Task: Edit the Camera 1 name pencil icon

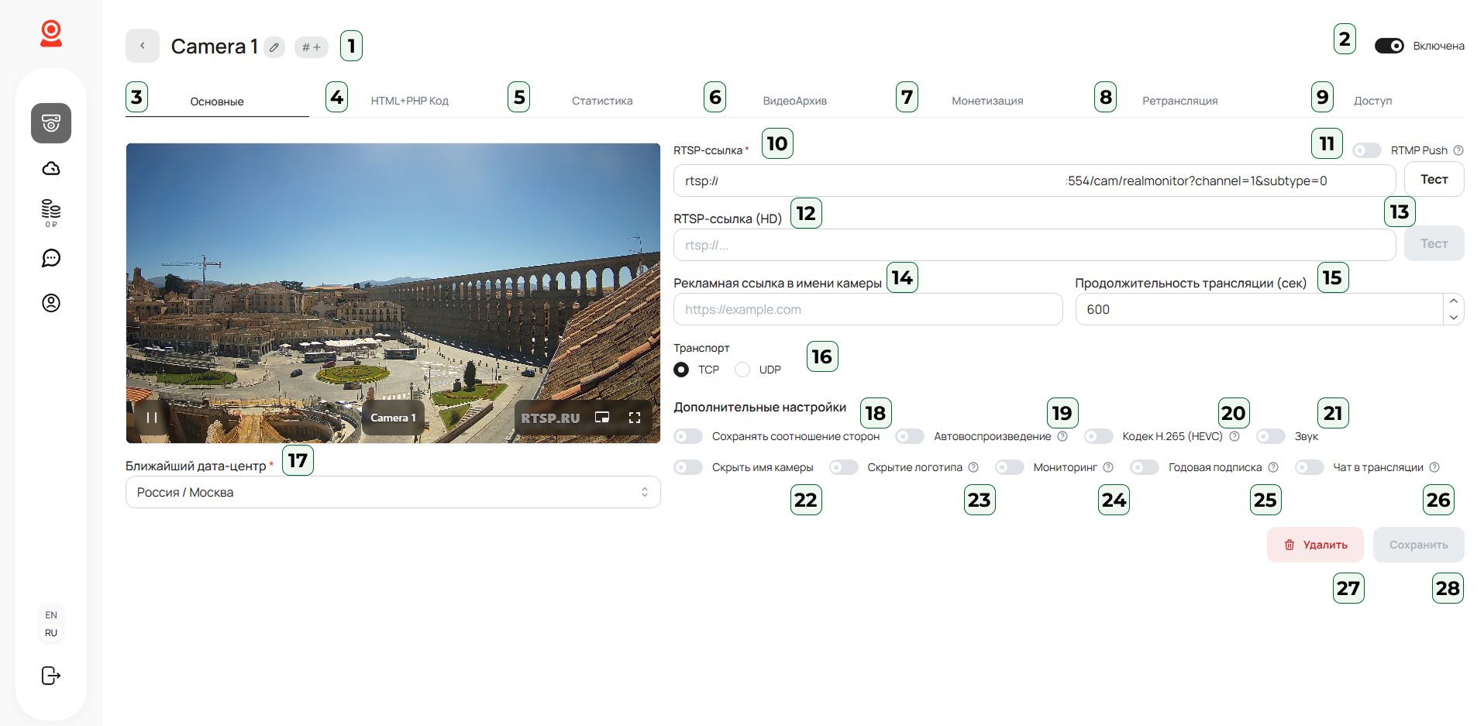Action: point(274,47)
